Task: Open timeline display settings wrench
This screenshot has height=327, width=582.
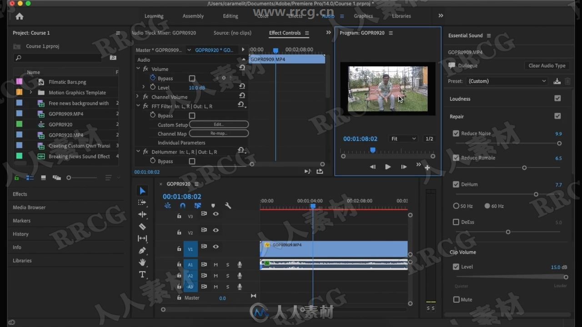Action: click(x=228, y=206)
